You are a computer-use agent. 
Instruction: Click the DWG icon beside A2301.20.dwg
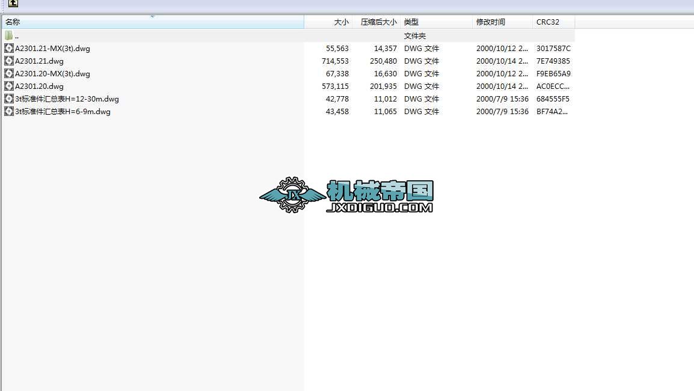[8, 86]
